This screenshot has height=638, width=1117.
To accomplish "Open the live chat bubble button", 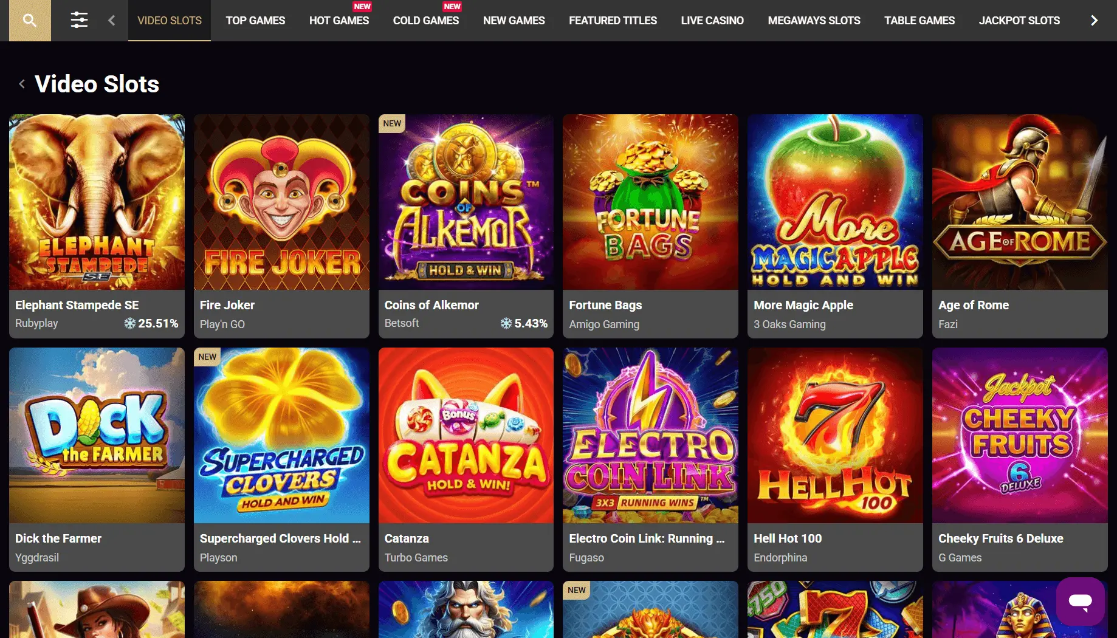I will tap(1080, 601).
